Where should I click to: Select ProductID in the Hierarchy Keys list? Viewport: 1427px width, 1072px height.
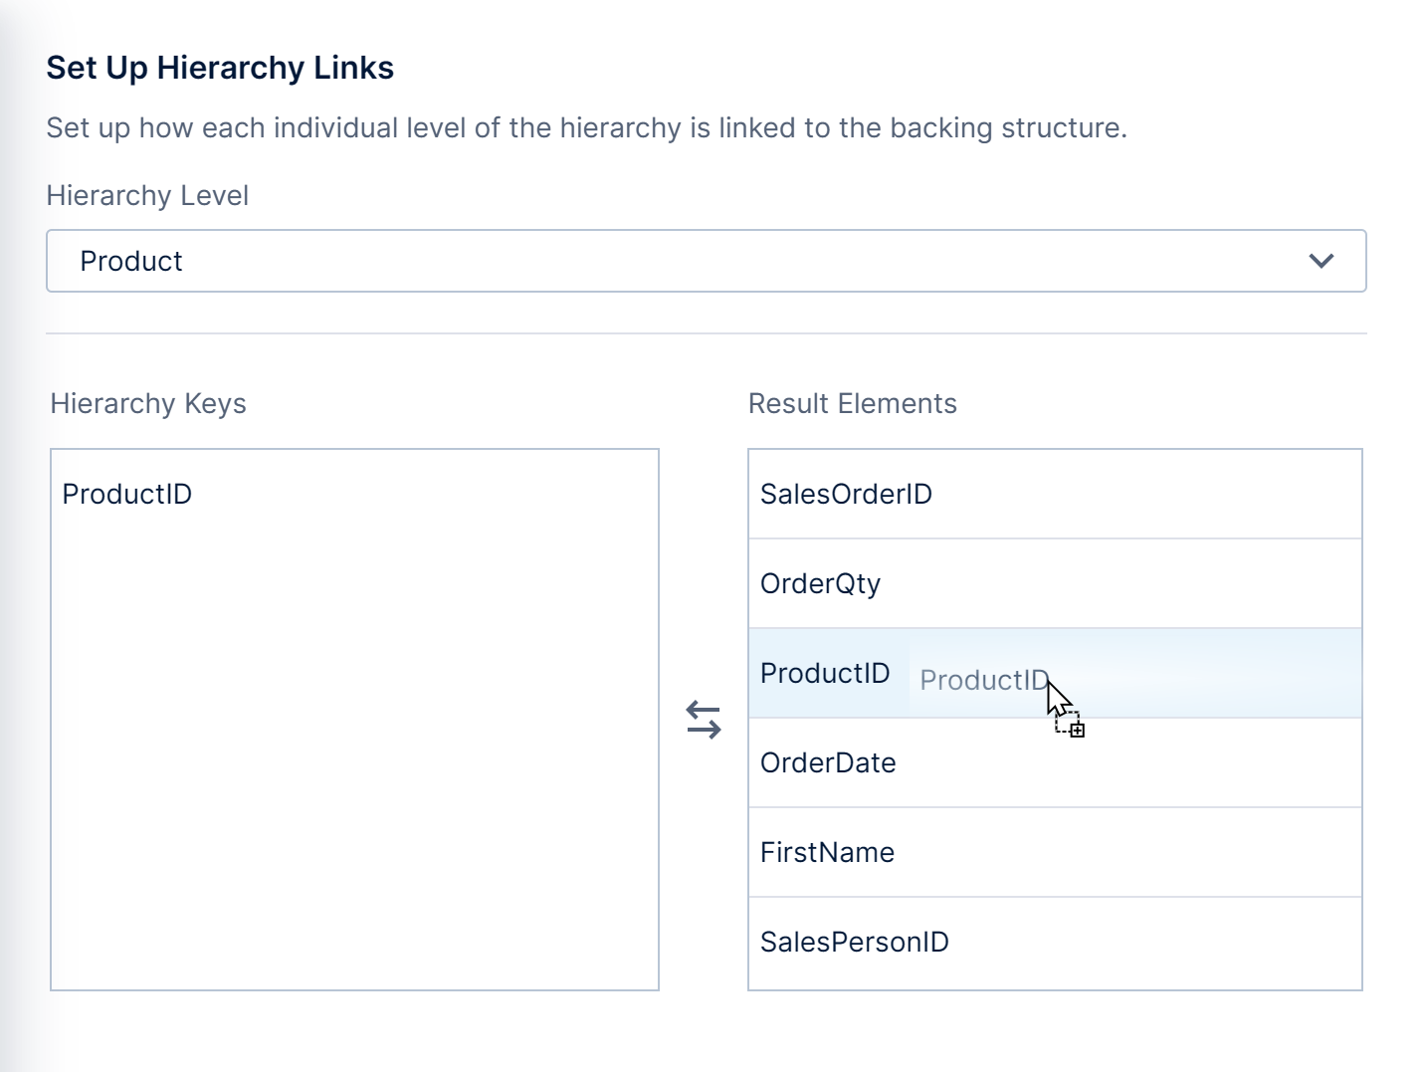coord(127,494)
